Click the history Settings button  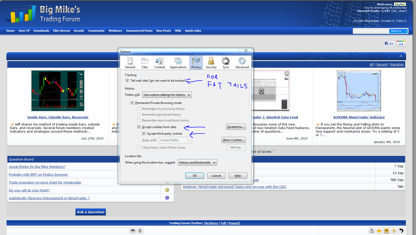click(x=236, y=147)
